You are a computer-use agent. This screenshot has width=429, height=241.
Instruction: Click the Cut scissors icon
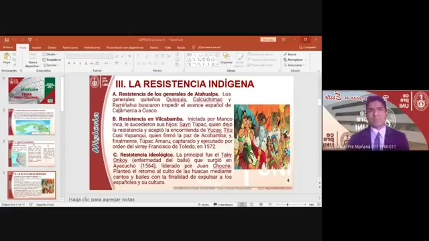coord(14,54)
